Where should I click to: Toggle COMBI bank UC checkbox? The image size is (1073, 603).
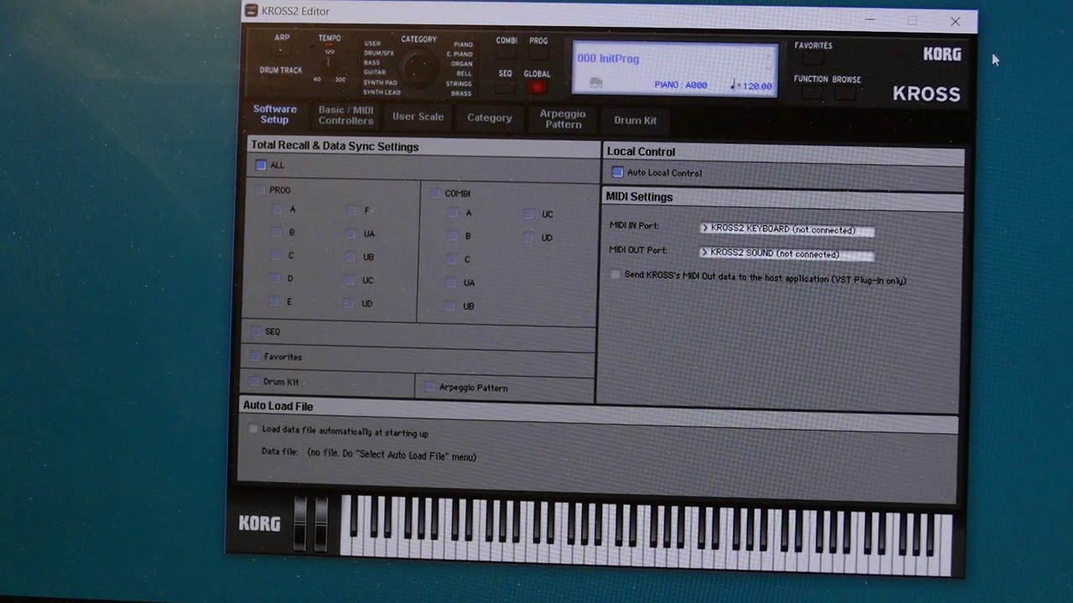(x=529, y=214)
